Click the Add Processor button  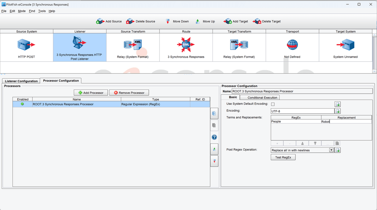point(91,93)
